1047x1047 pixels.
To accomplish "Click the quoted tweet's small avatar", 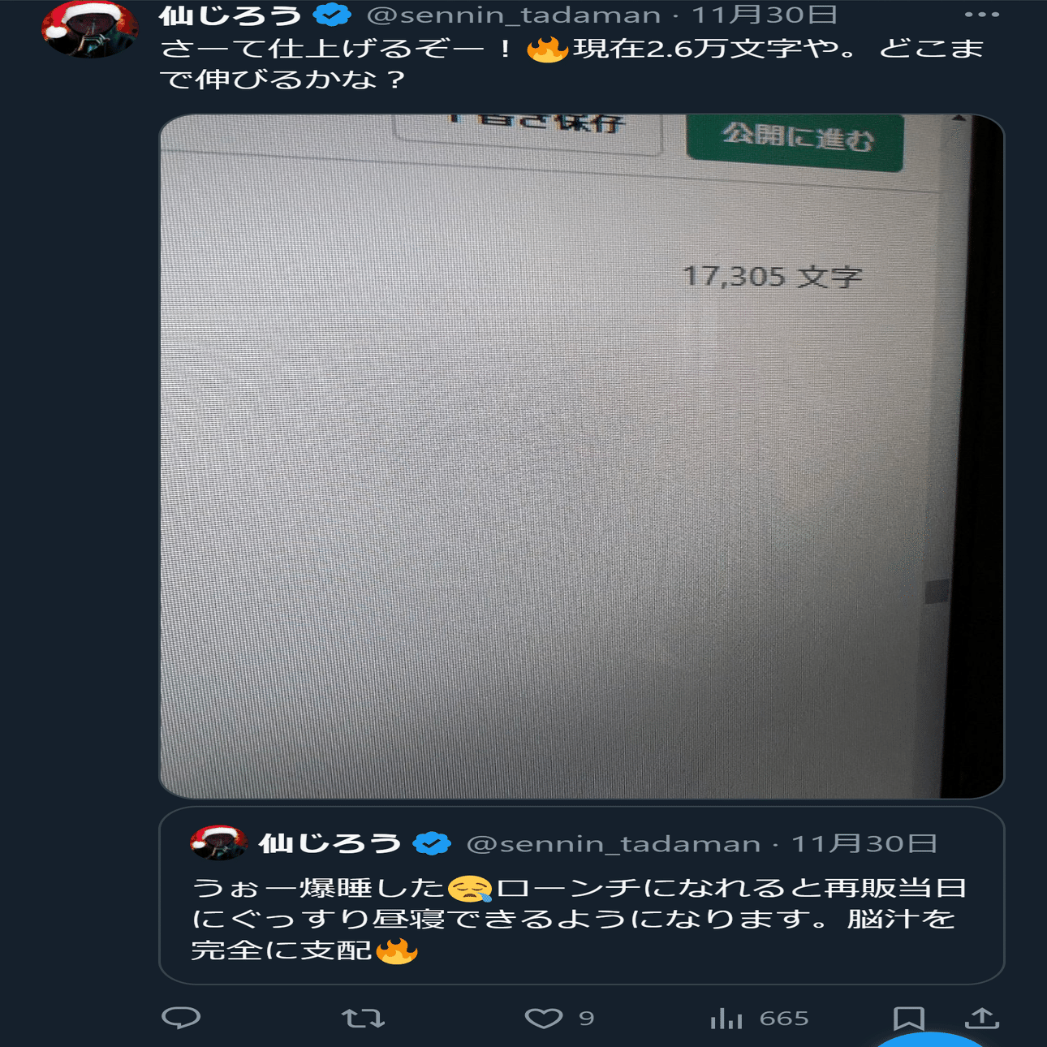I will [x=218, y=842].
